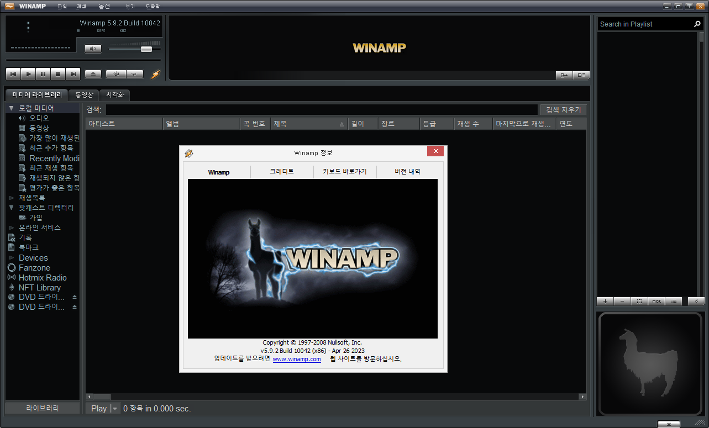Click the magnifier icon in Search in Playlist
This screenshot has width=709, height=428.
697,24
